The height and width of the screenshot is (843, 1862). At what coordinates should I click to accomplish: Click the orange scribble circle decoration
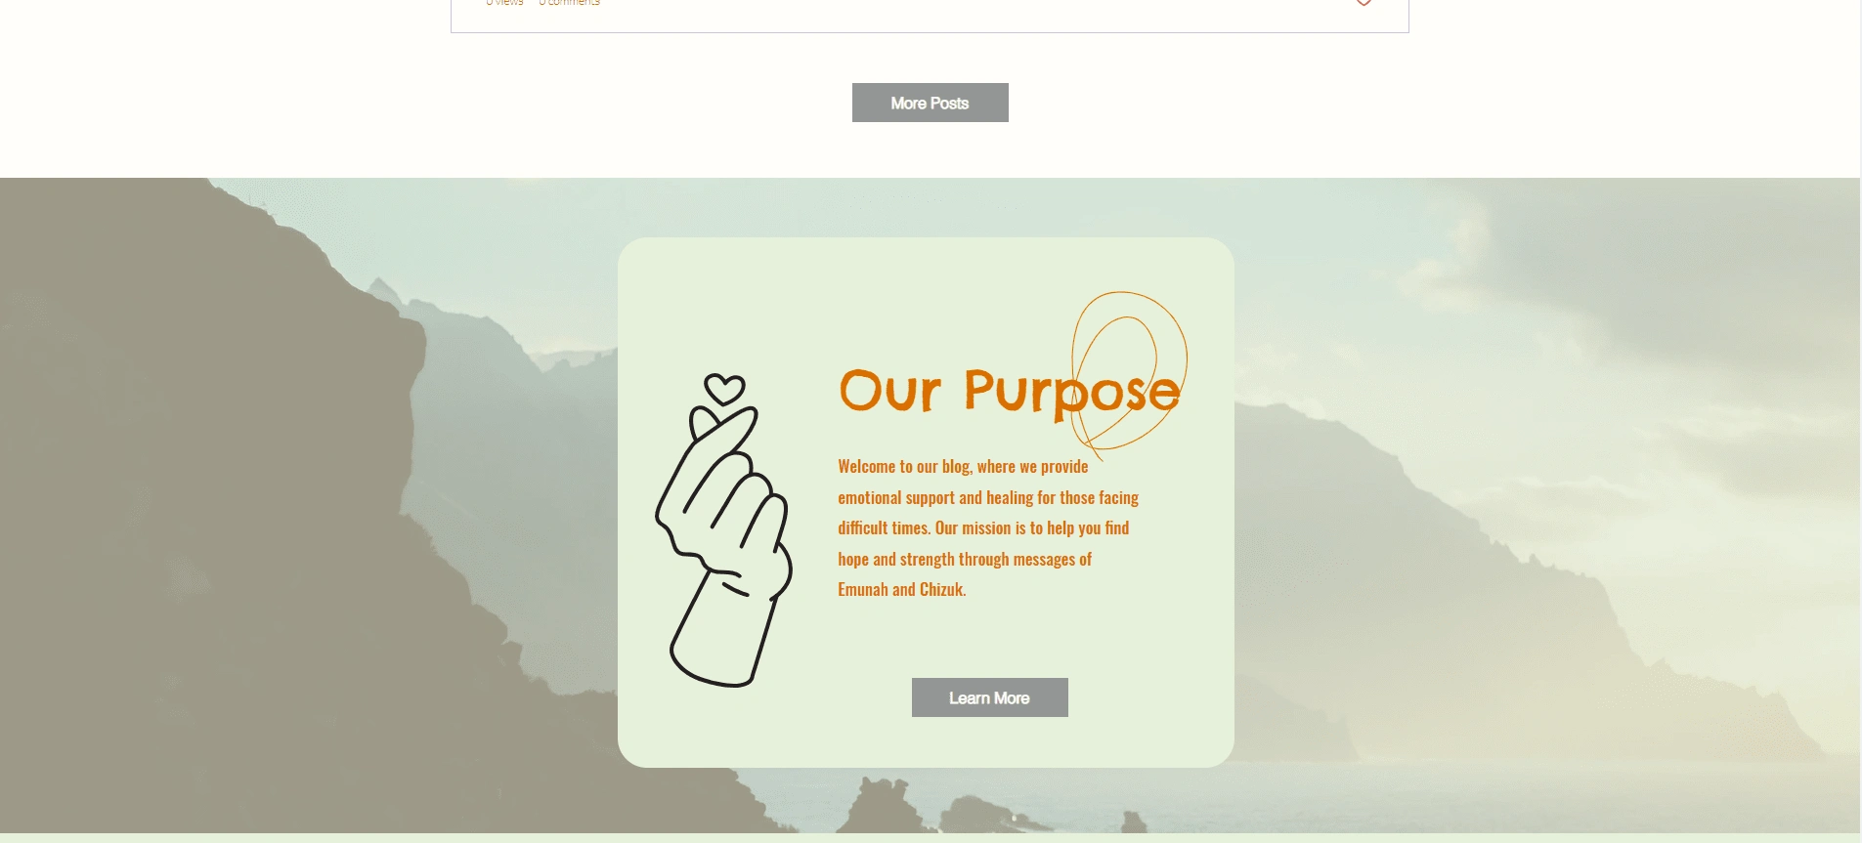point(1129,372)
